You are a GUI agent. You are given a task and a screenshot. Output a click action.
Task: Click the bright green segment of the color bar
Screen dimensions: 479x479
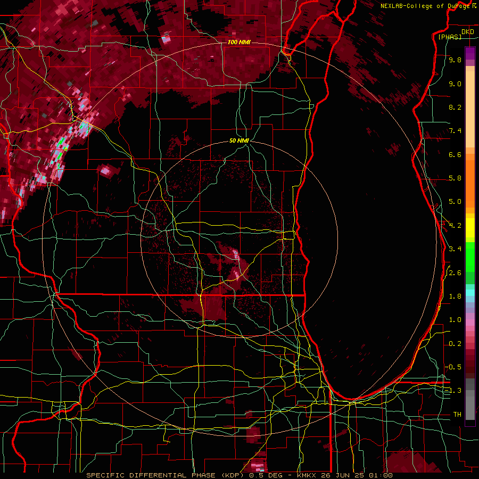tap(470, 257)
